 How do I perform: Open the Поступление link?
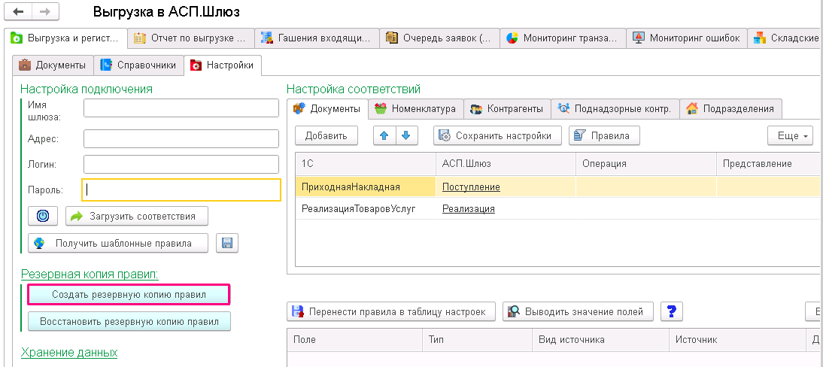[471, 187]
